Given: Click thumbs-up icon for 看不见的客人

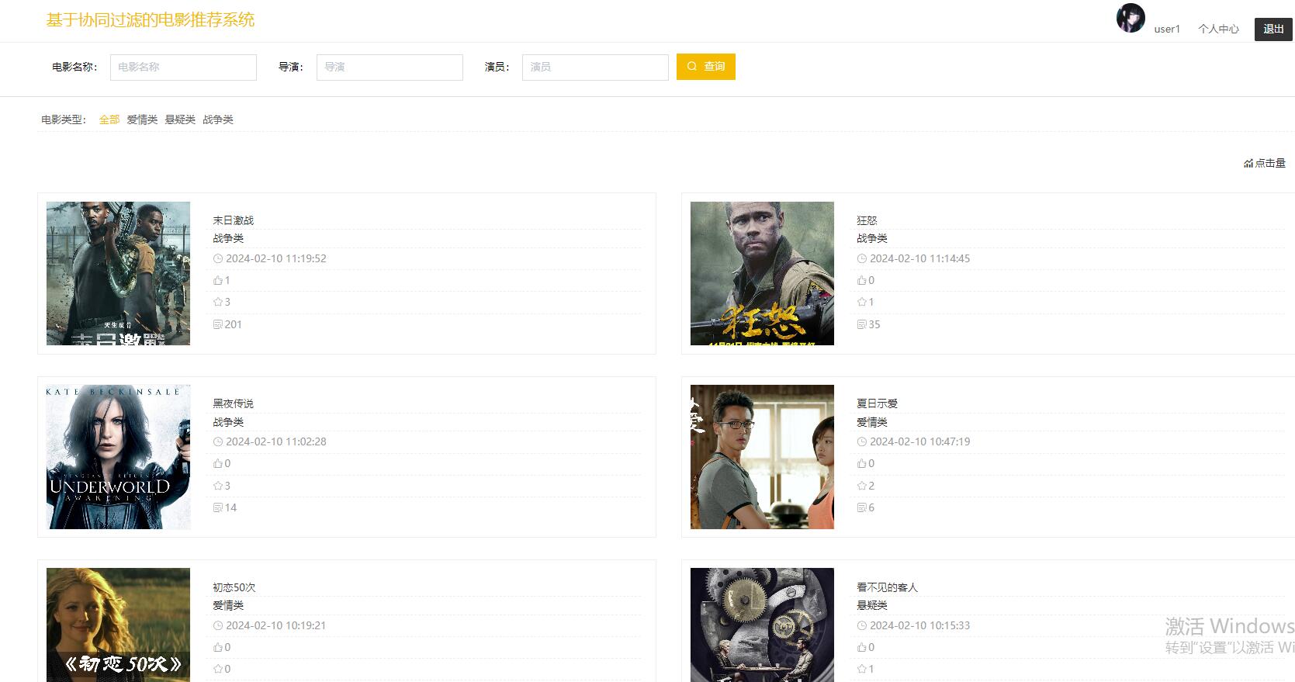Looking at the screenshot, I should pyautogui.click(x=861, y=647).
